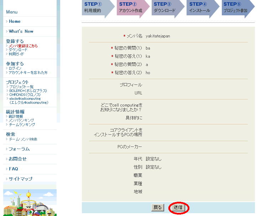This screenshot has width=277, height=216.
Task: Click the city illustration in the sidebar
Action: [30, 202]
